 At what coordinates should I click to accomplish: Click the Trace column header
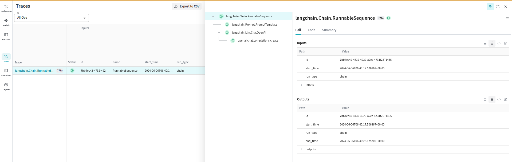pyautogui.click(x=18, y=63)
